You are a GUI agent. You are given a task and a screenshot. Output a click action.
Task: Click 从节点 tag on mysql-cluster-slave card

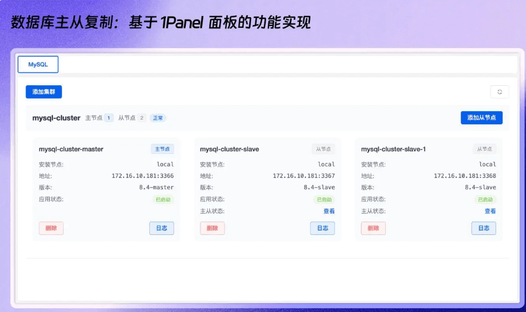(x=323, y=149)
